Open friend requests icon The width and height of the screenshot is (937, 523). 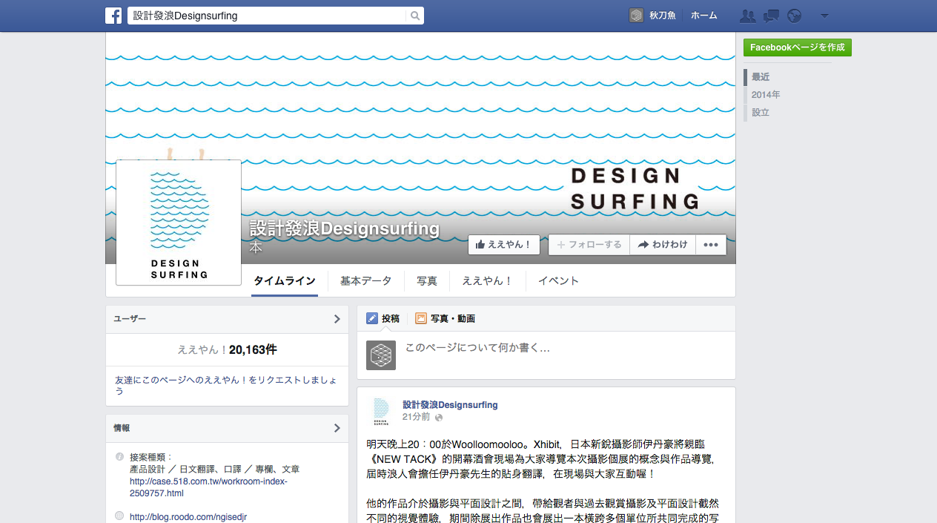pyautogui.click(x=748, y=16)
